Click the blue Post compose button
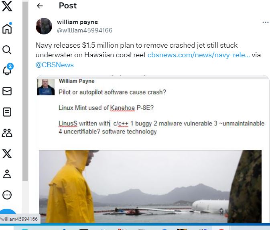 tap(7, 213)
